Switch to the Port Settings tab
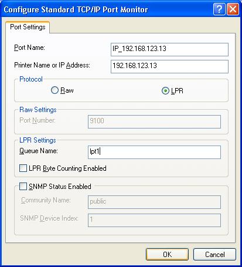This screenshot has width=242, height=267. (28, 27)
